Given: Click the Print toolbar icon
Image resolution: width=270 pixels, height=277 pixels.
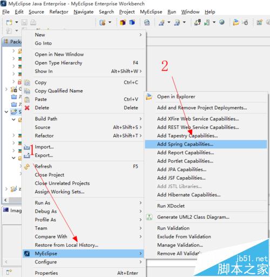Looking at the screenshot, I should [33, 23].
